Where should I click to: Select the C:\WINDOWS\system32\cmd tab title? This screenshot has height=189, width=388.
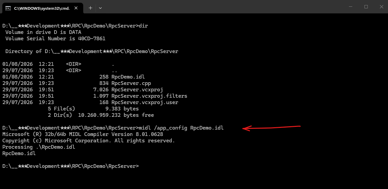(42, 8)
